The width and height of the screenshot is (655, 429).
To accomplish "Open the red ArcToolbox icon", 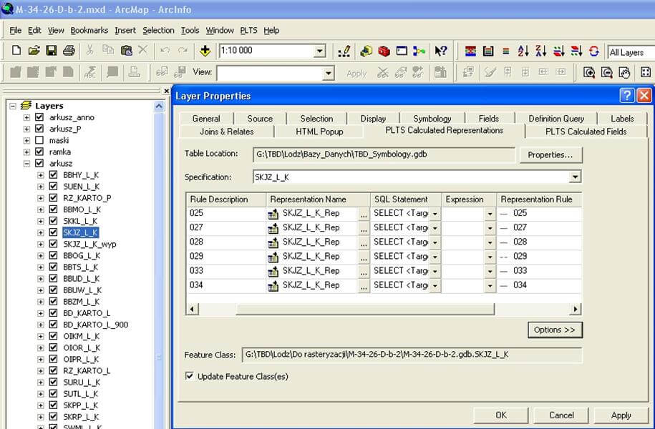I will click(384, 51).
